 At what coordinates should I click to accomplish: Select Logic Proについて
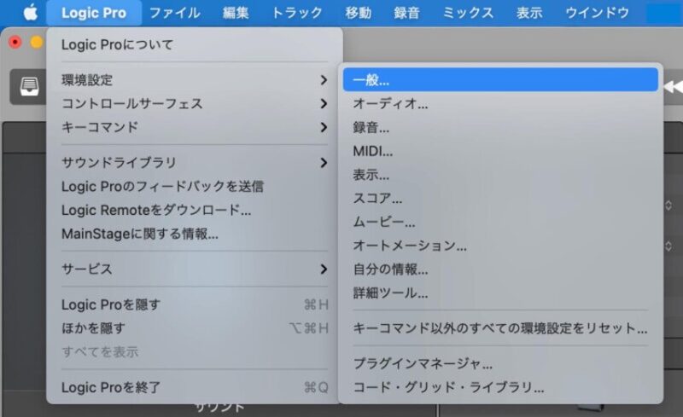[195, 44]
